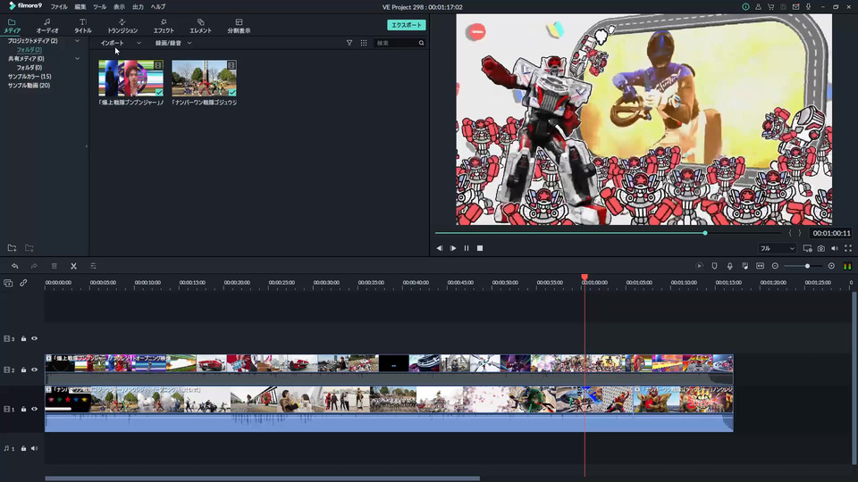The image size is (858, 482).
Task: Click the timeline zoom slider
Action: click(803, 266)
